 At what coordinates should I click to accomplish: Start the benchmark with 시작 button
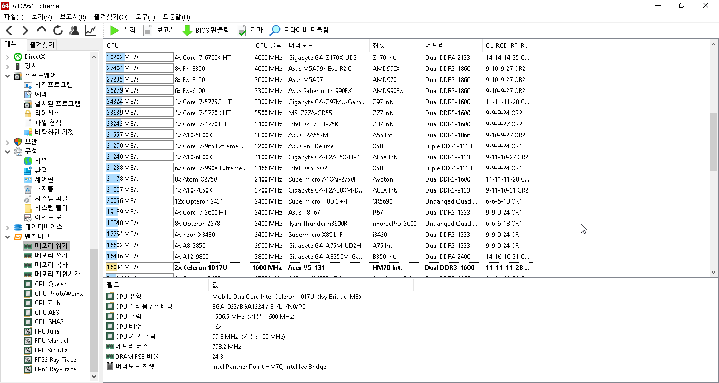[122, 31]
